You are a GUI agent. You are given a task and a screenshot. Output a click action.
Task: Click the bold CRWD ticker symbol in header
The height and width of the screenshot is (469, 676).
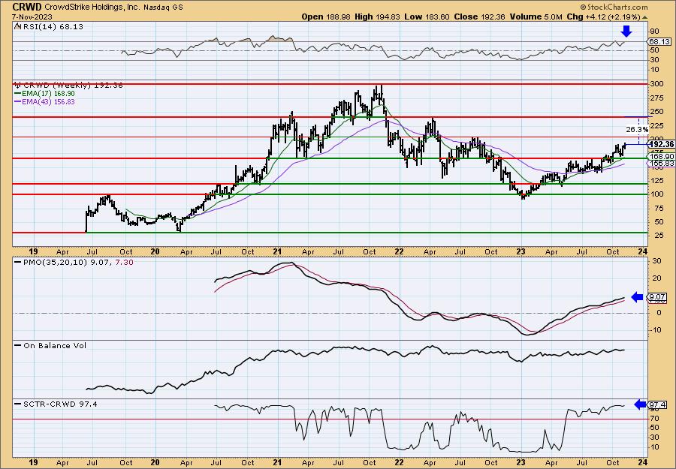tap(27, 7)
